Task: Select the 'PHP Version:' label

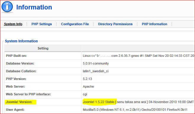Action: pyautogui.click(x=16, y=79)
